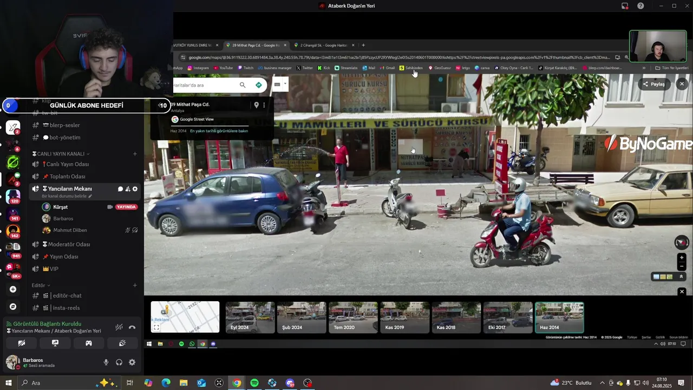
Task: Select Kas 2018 imagery thumbnail
Action: (456, 317)
